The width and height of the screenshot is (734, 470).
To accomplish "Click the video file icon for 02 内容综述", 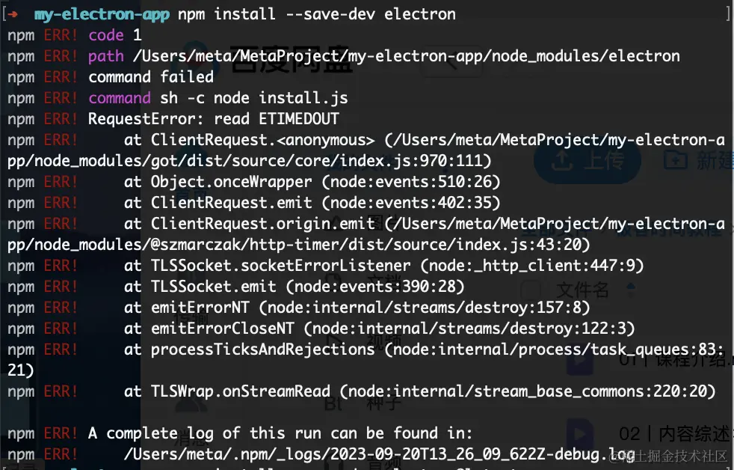I will [579, 433].
